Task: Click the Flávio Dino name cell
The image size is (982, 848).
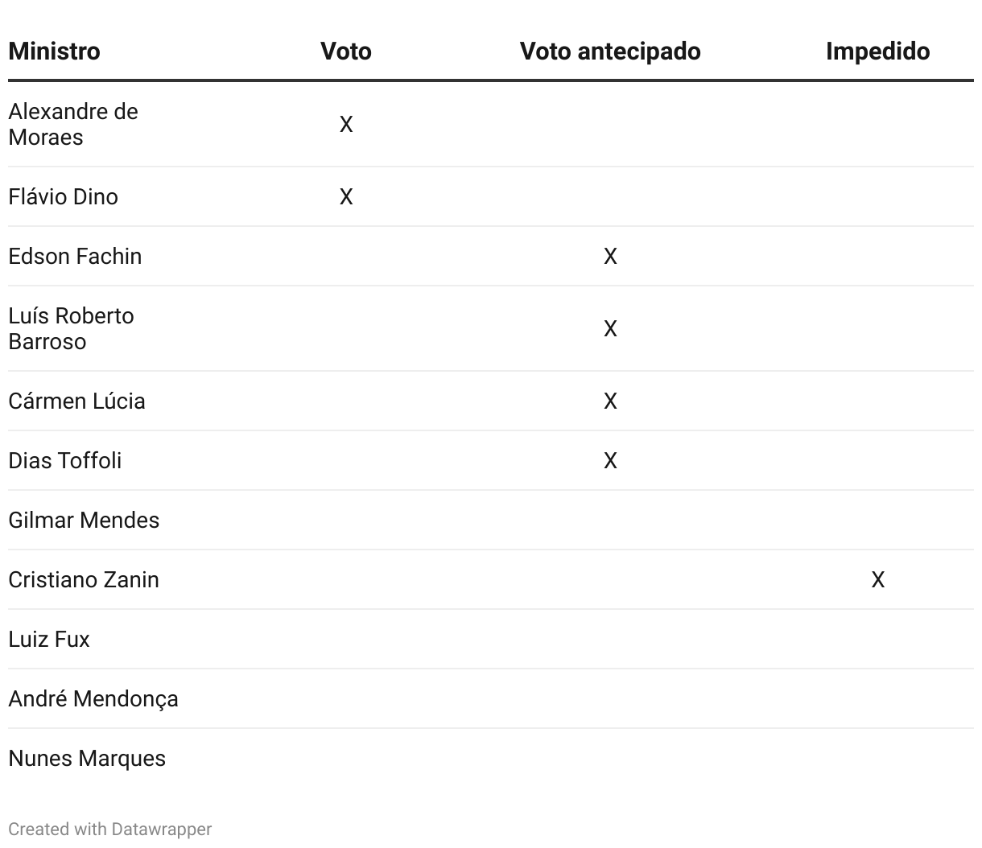Action: [63, 196]
